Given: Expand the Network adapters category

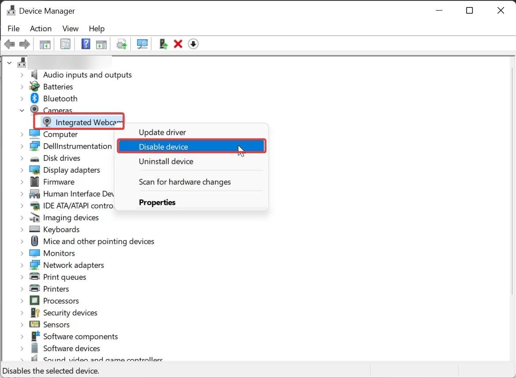Looking at the screenshot, I should coord(22,265).
